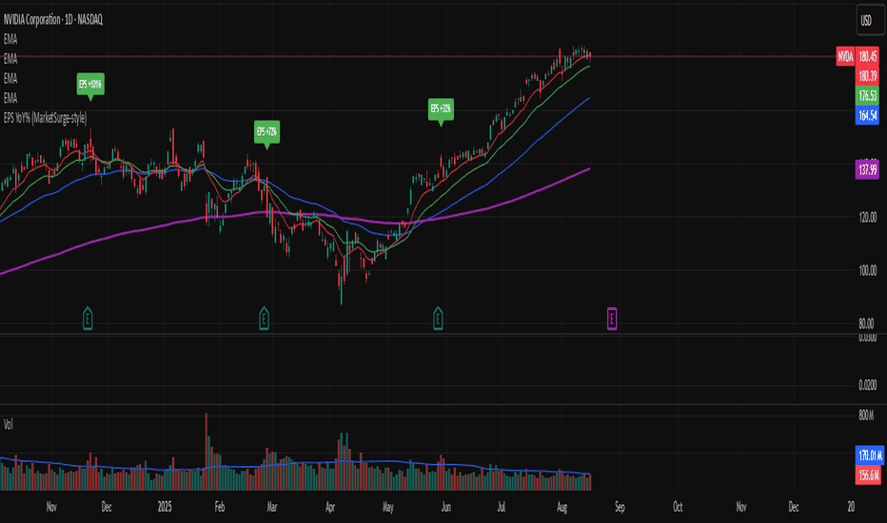Image resolution: width=887 pixels, height=523 pixels.
Task: Click the green earnings E marker near June
Action: click(438, 319)
